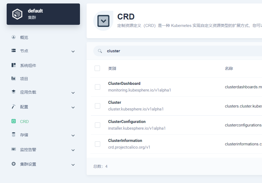Expand the 应用负载 menu chevron

[x=73, y=93]
